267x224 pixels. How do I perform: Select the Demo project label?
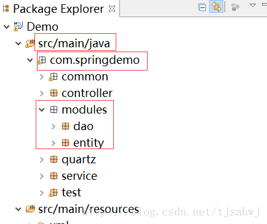pos(42,27)
